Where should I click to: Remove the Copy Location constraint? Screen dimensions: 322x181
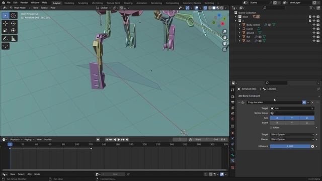point(312,103)
